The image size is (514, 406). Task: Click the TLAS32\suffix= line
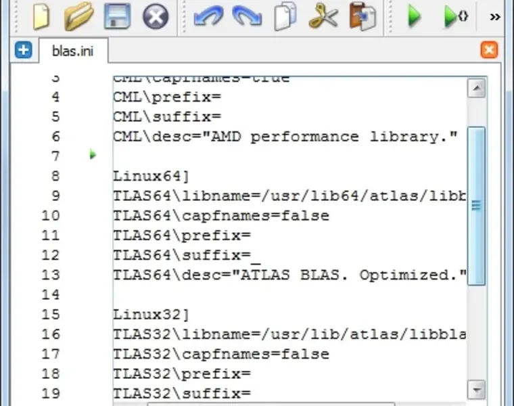coord(182,394)
